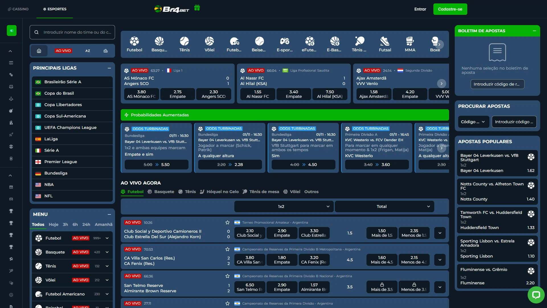Viewport: 547px width, 308px height.
Task: Star the CA Villa San Carlos match
Action: (227, 249)
